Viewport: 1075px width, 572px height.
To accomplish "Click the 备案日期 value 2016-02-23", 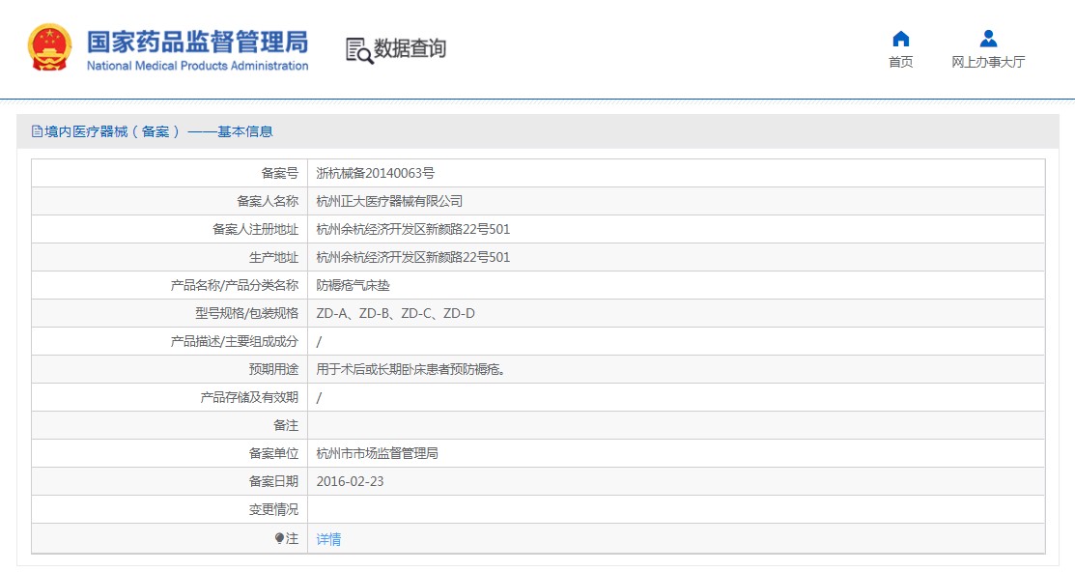I will pyautogui.click(x=350, y=481).
